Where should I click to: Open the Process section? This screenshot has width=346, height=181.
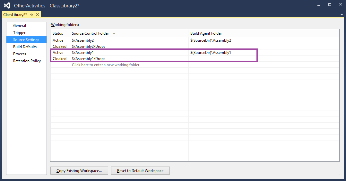[20, 54]
